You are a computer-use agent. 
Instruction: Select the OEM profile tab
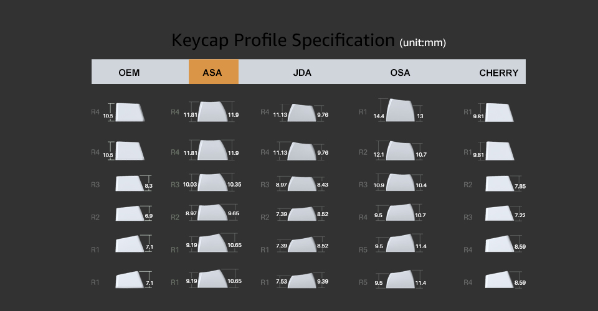pyautogui.click(x=129, y=72)
